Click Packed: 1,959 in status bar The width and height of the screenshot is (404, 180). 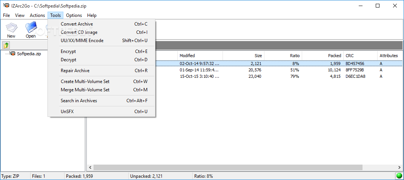point(79,176)
